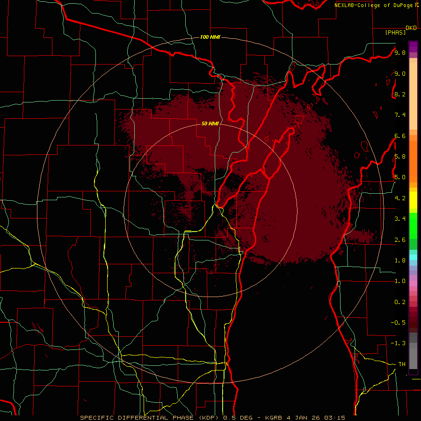Click the purple segment at the color bar top

(413, 47)
